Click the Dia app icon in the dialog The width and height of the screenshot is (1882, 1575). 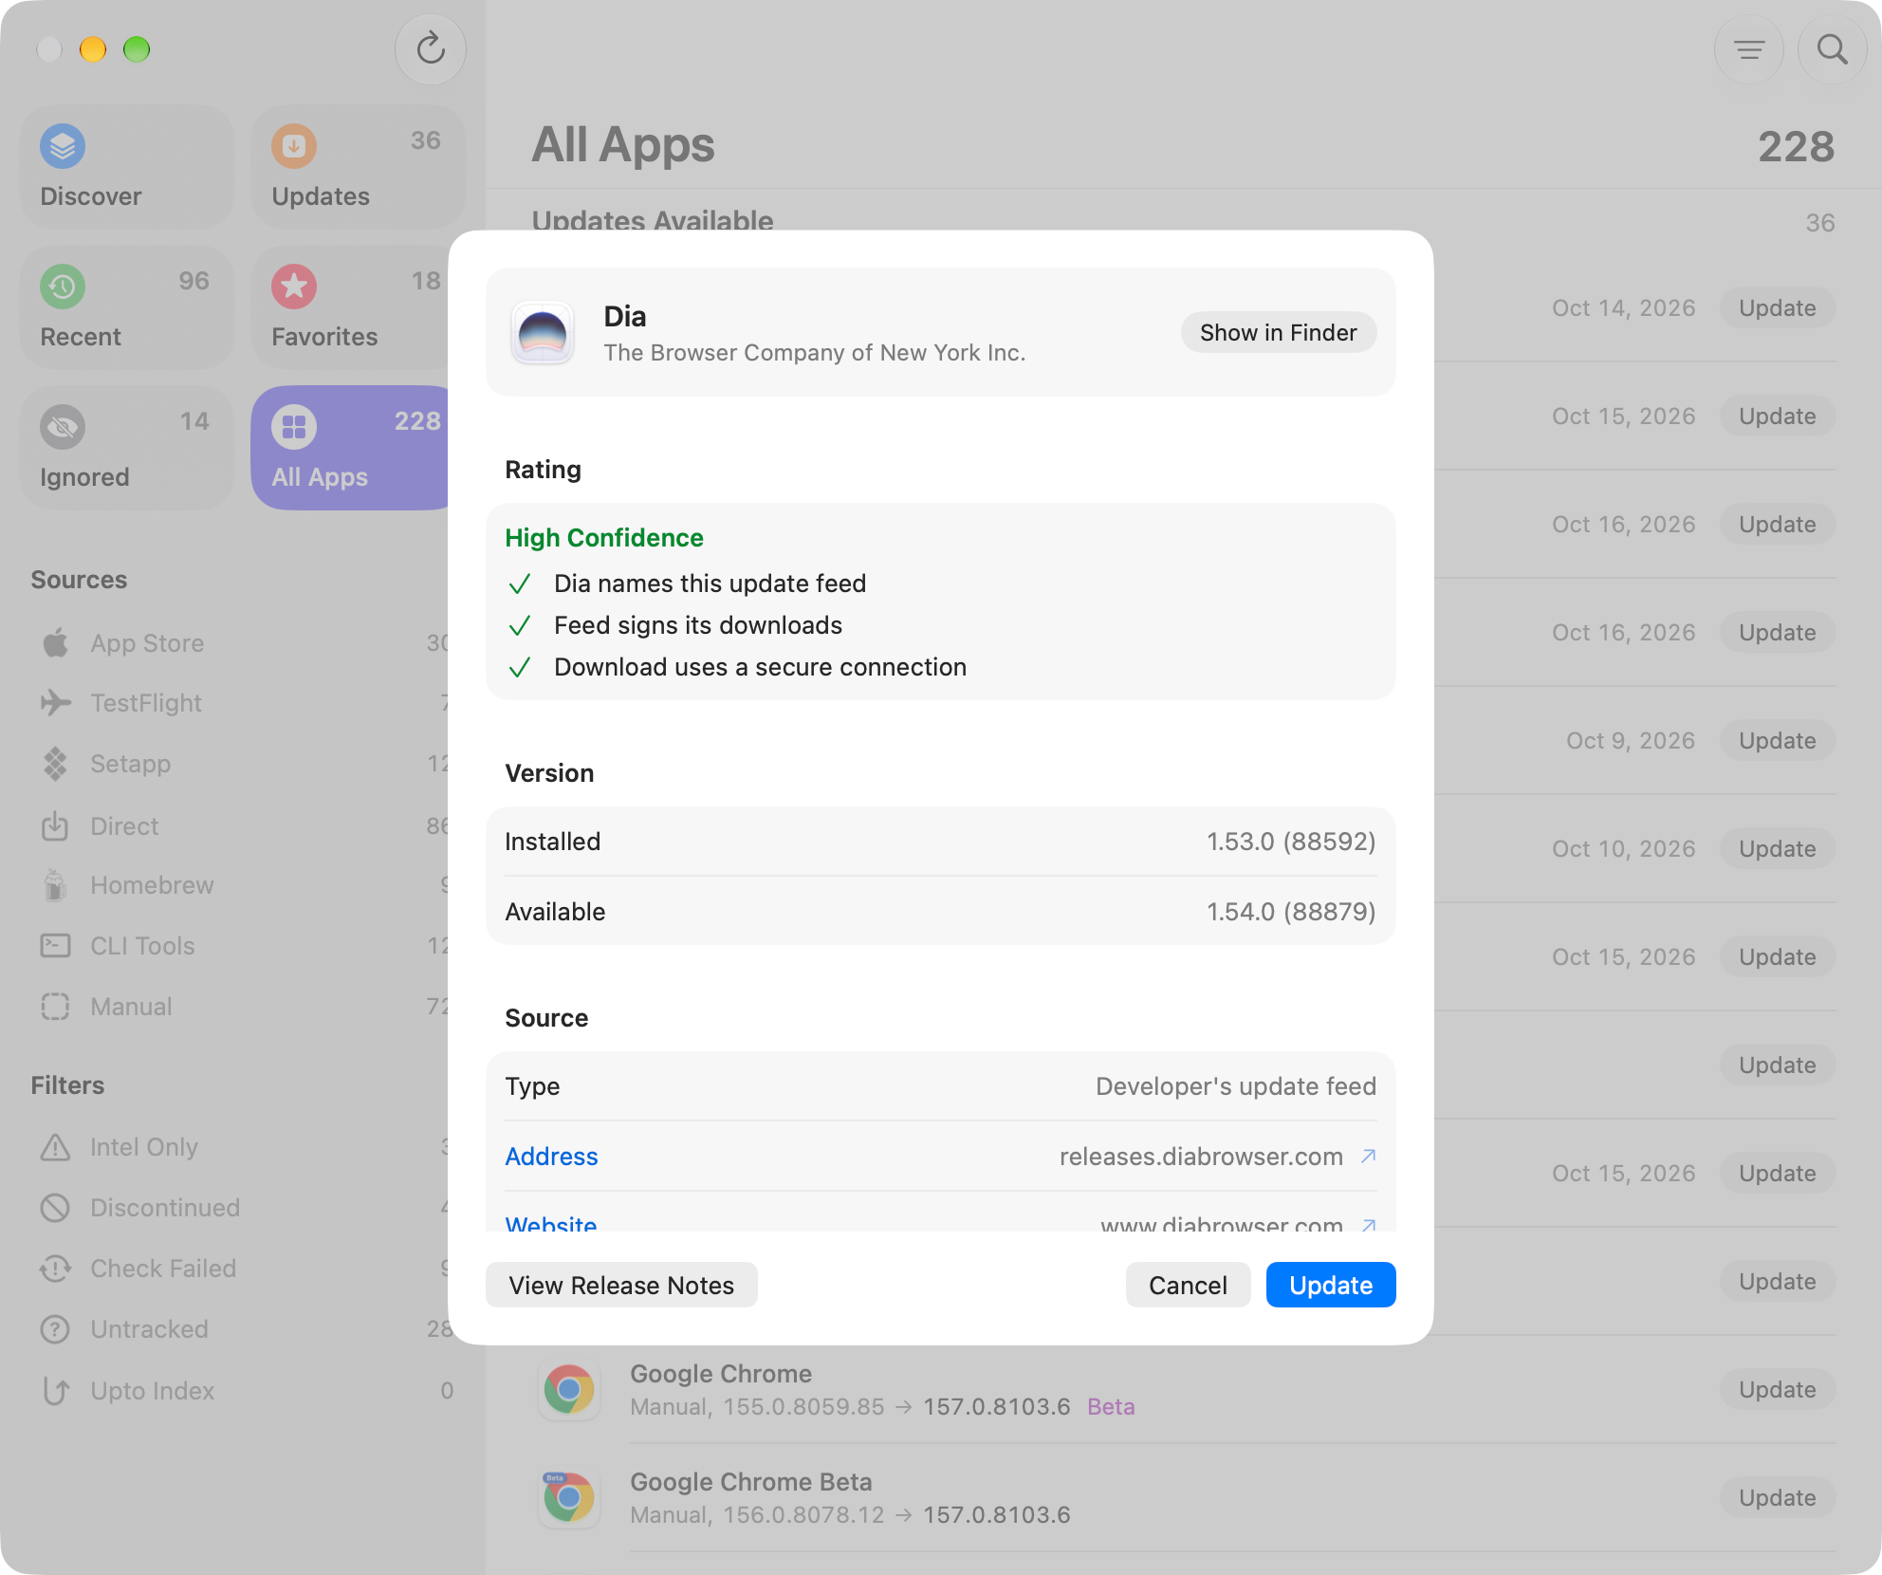(x=543, y=333)
